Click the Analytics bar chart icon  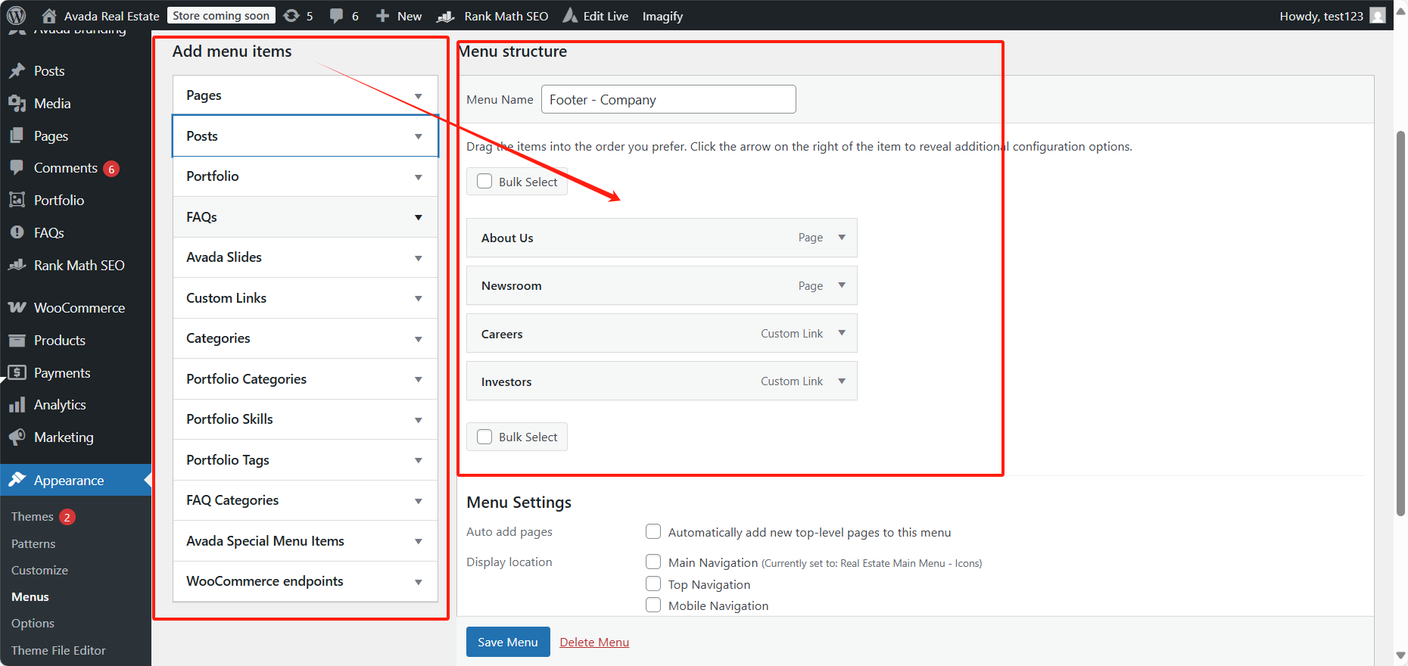click(x=17, y=405)
